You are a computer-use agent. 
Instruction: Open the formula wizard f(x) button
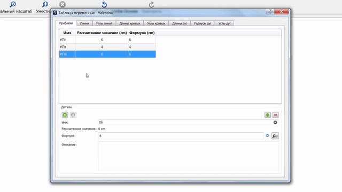click(x=275, y=136)
